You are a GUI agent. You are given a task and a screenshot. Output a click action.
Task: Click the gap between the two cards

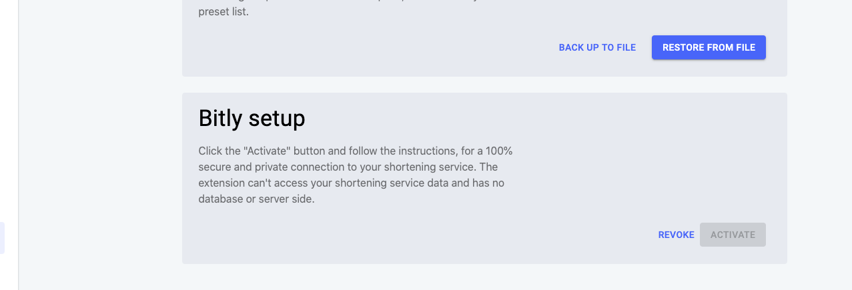point(484,85)
